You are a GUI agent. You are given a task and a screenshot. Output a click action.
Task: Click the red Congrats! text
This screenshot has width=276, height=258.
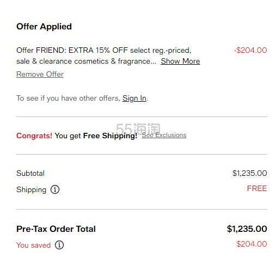pos(34,136)
